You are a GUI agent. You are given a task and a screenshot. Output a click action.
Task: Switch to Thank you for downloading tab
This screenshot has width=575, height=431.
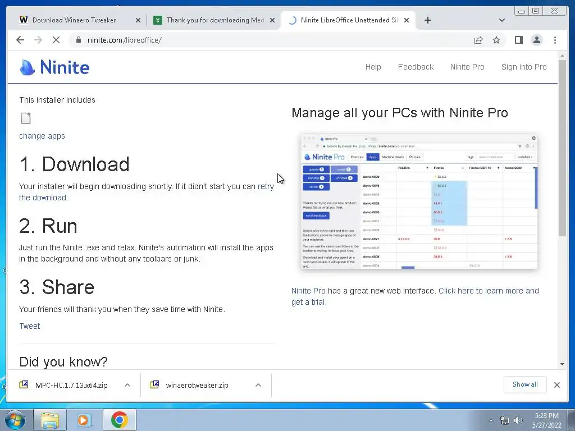(214, 20)
